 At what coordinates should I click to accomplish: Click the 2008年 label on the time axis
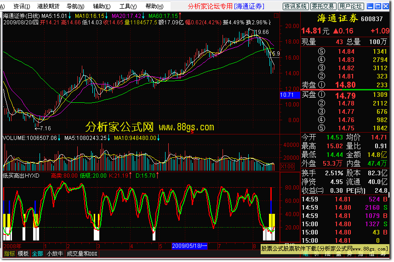[x=12, y=246]
